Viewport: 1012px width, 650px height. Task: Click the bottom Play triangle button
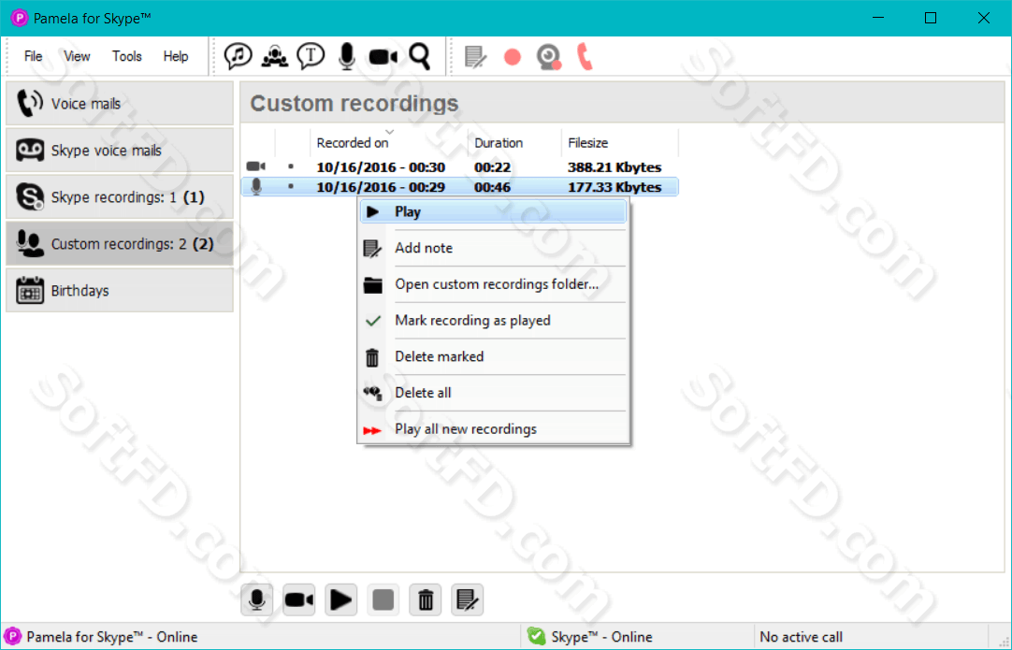[x=340, y=600]
